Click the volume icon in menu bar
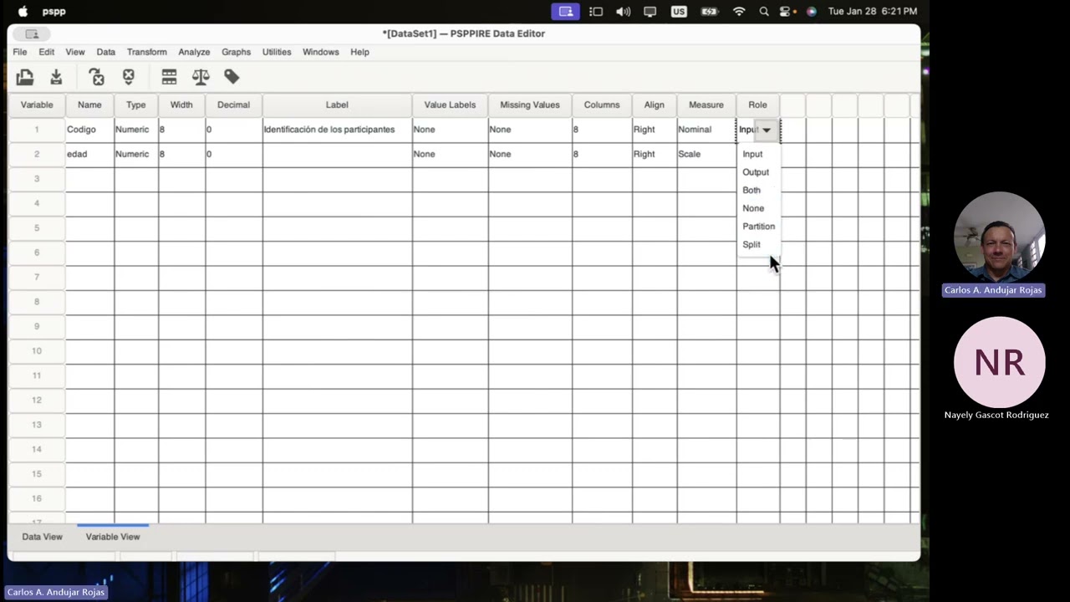Viewport: 1070px width, 602px height. coord(623,11)
